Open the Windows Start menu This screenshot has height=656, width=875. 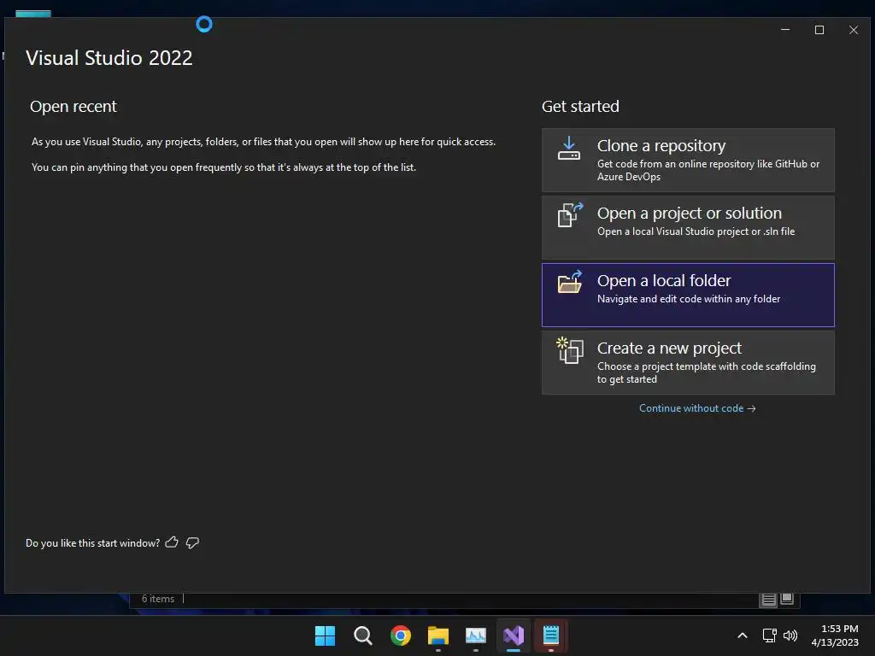[x=325, y=635]
